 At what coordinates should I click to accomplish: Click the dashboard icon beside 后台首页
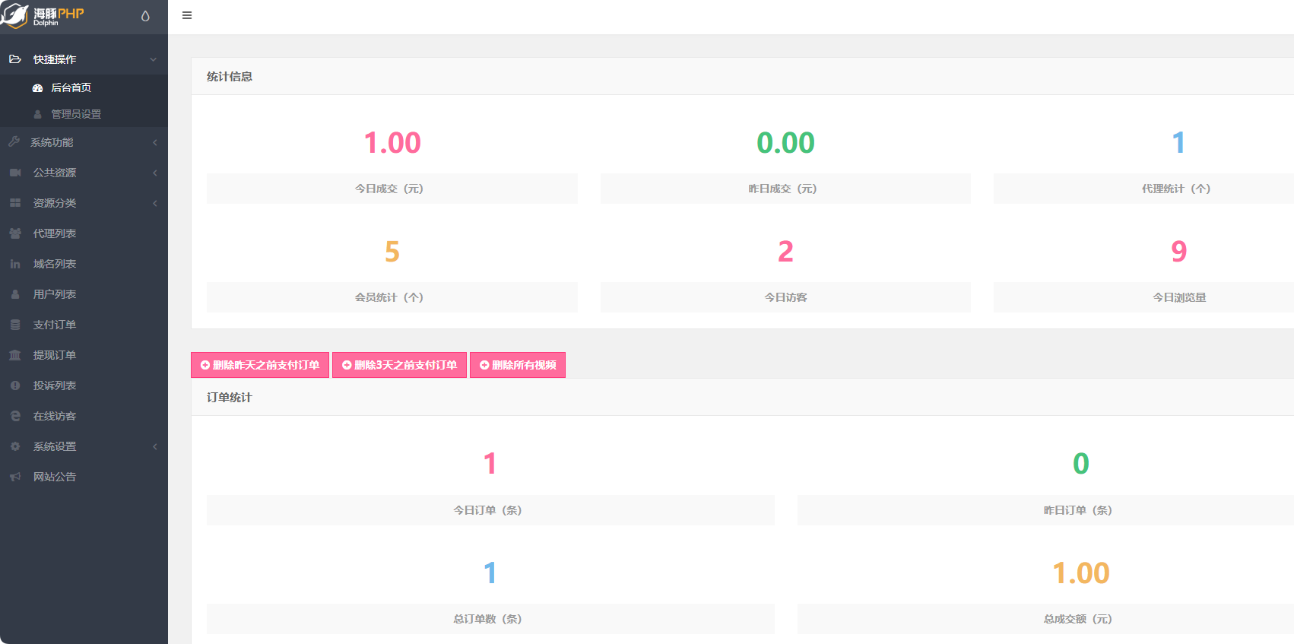(37, 88)
